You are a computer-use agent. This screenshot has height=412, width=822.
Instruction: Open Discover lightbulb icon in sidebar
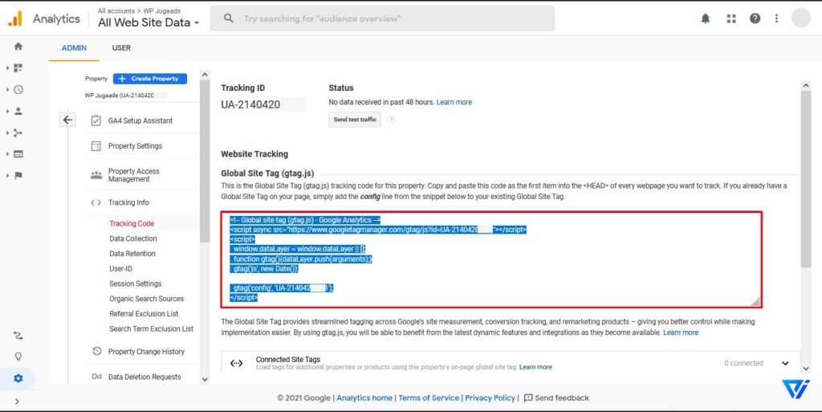[x=18, y=357]
